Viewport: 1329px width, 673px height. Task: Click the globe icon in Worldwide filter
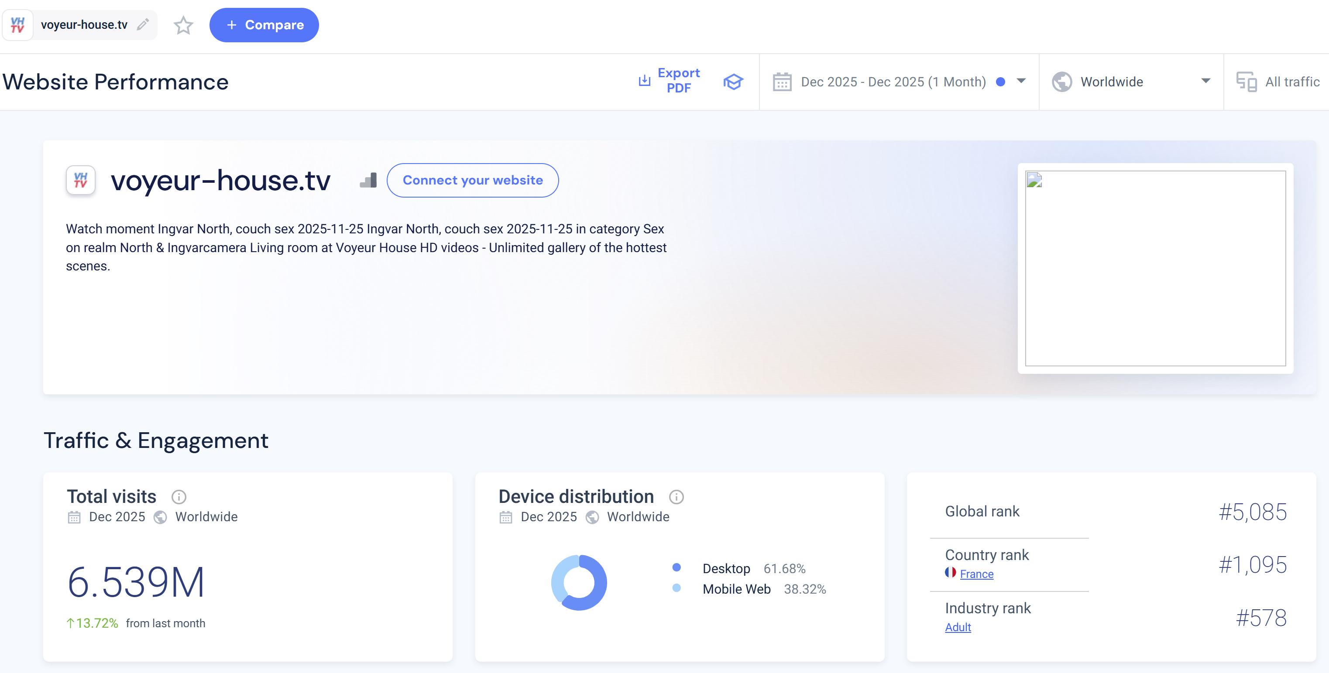1062,82
